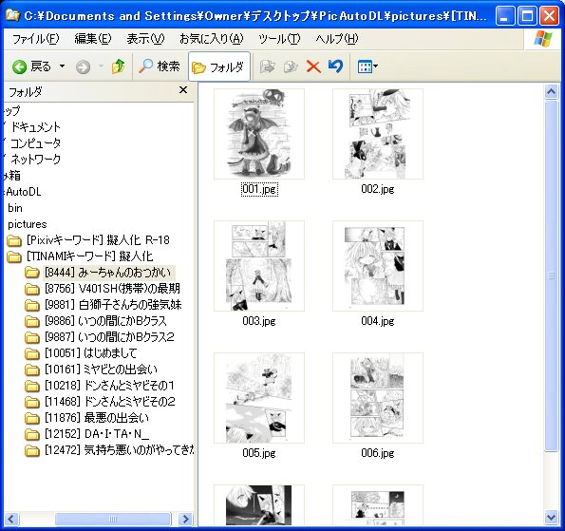Open the Forward history dropdown arrow
This screenshot has height=531, width=565.
point(101,66)
